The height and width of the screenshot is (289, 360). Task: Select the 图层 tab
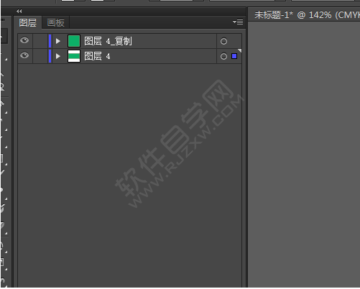[x=28, y=23]
